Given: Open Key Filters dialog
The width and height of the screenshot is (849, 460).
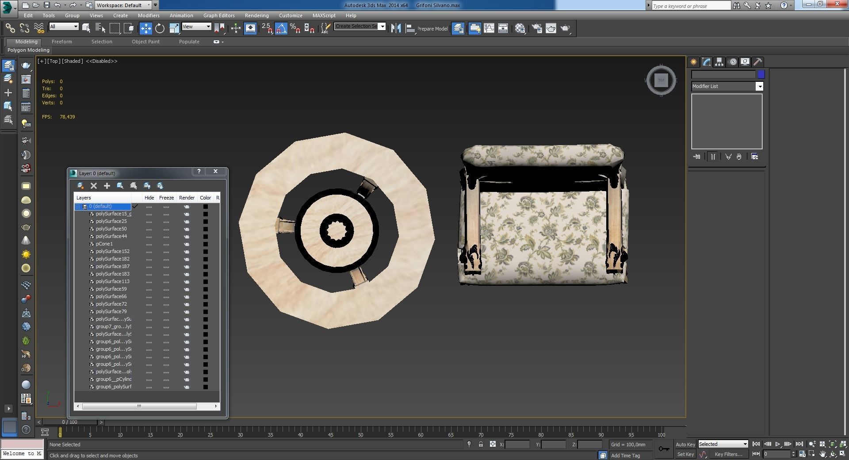Looking at the screenshot, I should tap(728, 454).
